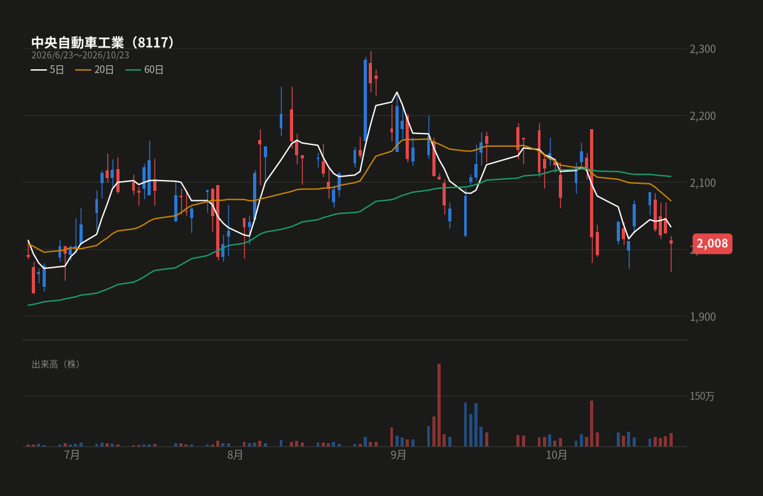Click the orange 20日 legend line swatch

point(83,70)
